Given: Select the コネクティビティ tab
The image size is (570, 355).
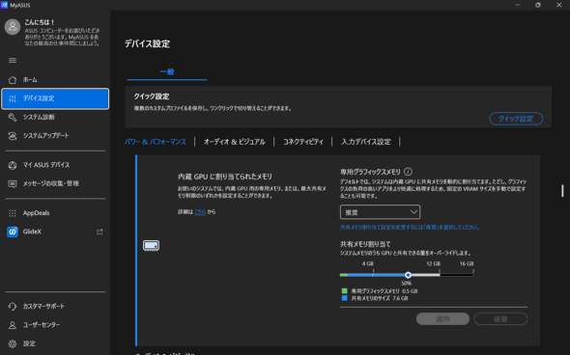Looking at the screenshot, I should 302,142.
